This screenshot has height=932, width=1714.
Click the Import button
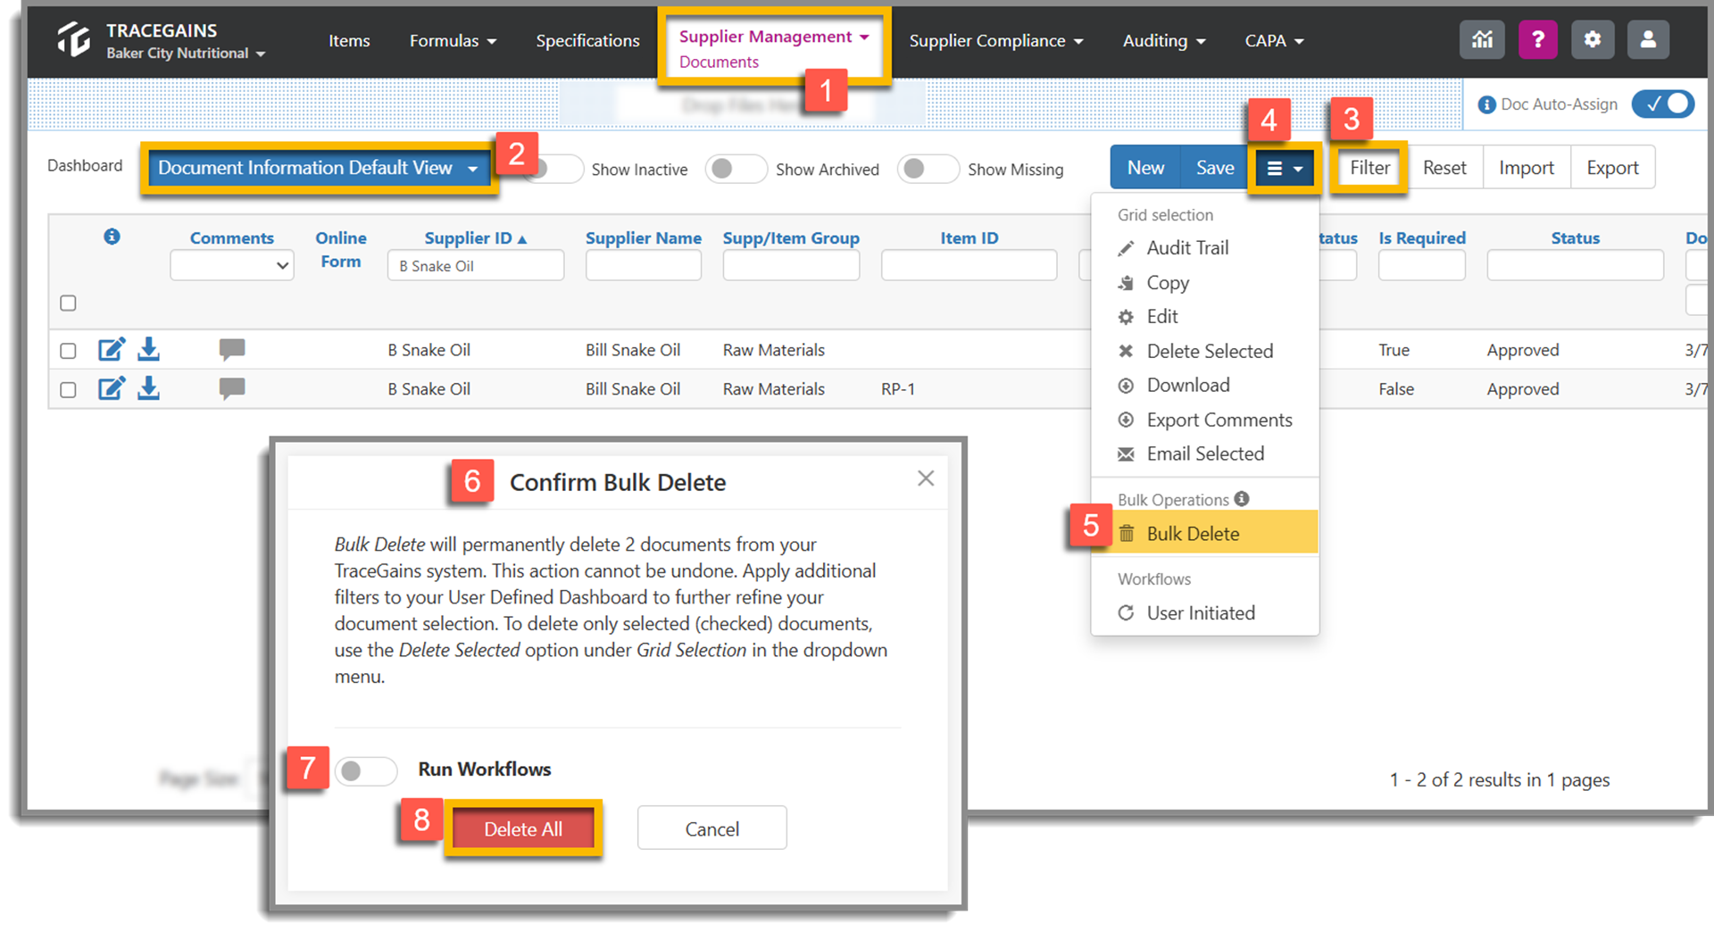coord(1527,168)
